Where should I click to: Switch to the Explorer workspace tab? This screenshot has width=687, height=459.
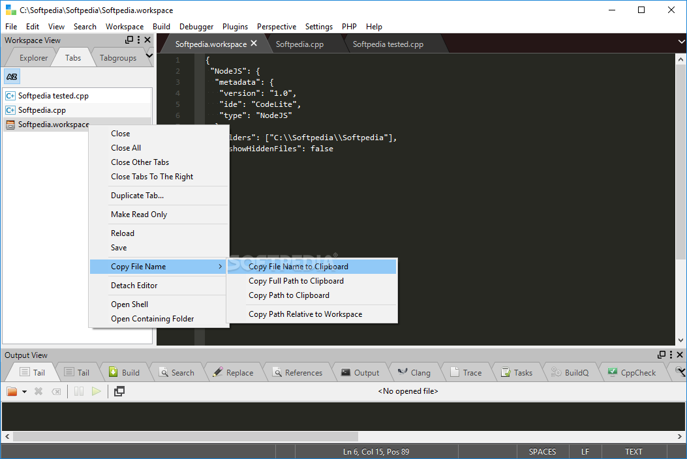(33, 58)
